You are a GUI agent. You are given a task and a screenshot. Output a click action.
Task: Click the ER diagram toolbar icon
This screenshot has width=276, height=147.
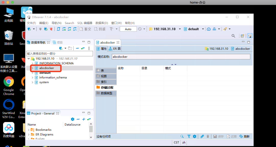[214, 29]
